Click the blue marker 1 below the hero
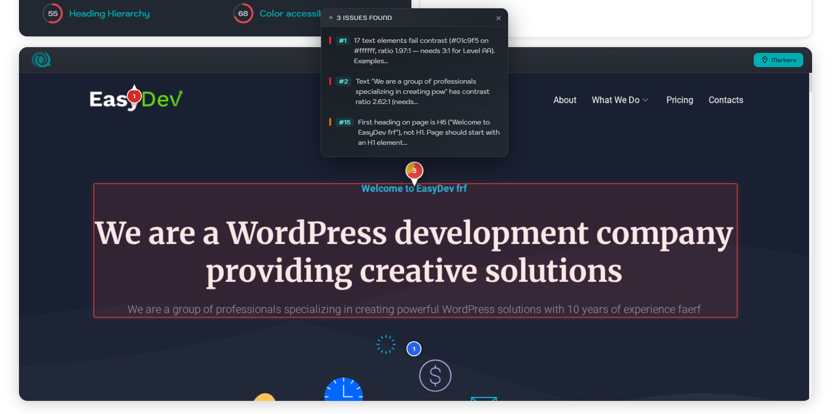832x414 pixels. pyautogui.click(x=414, y=349)
